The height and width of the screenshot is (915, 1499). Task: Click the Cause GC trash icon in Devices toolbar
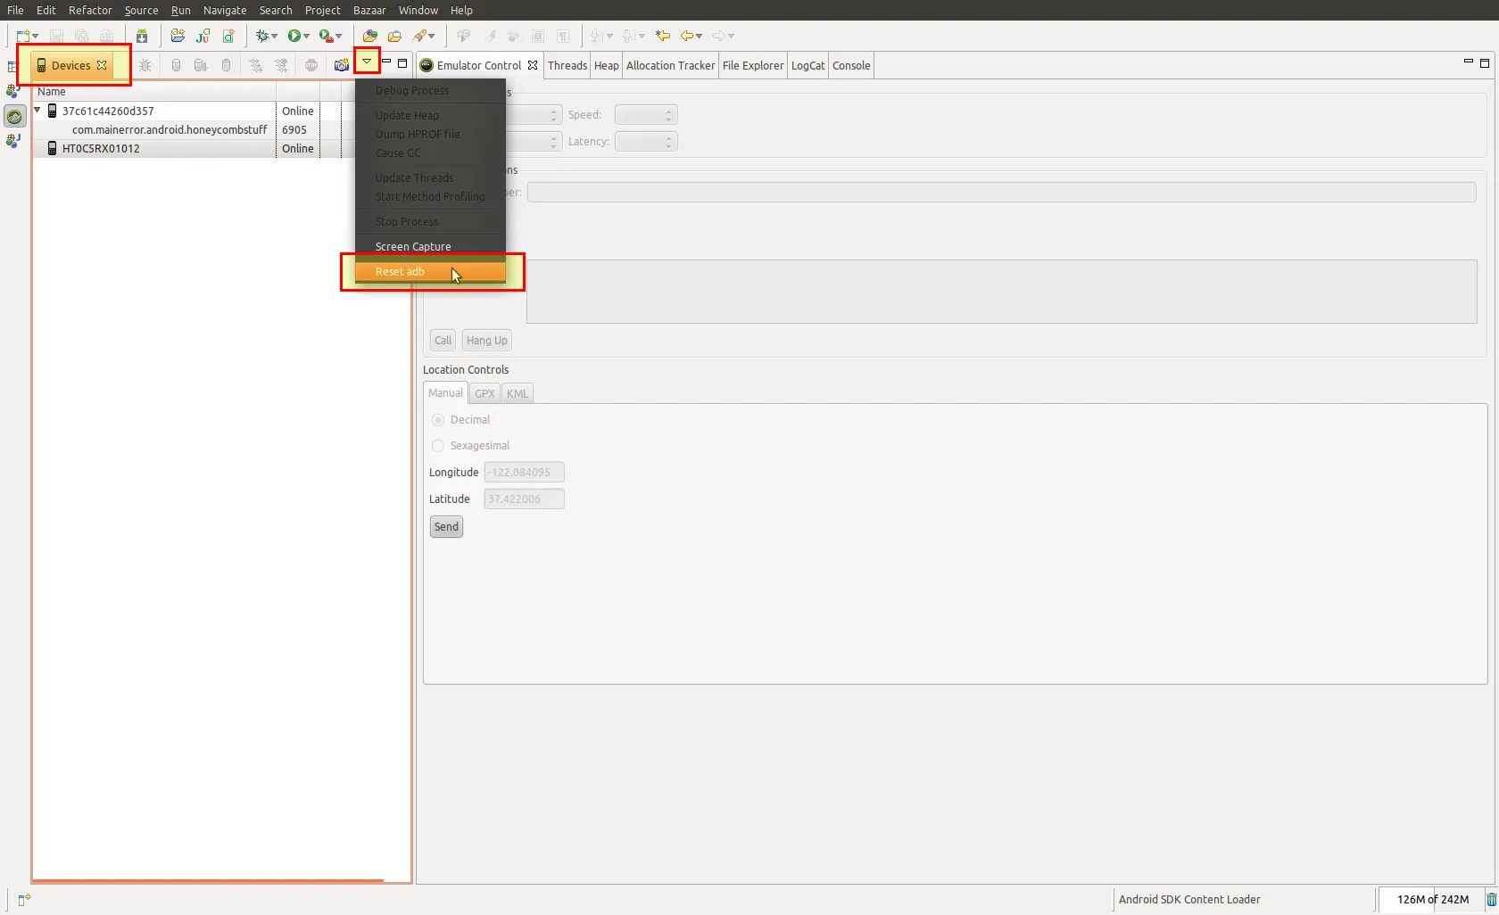pyautogui.click(x=226, y=65)
